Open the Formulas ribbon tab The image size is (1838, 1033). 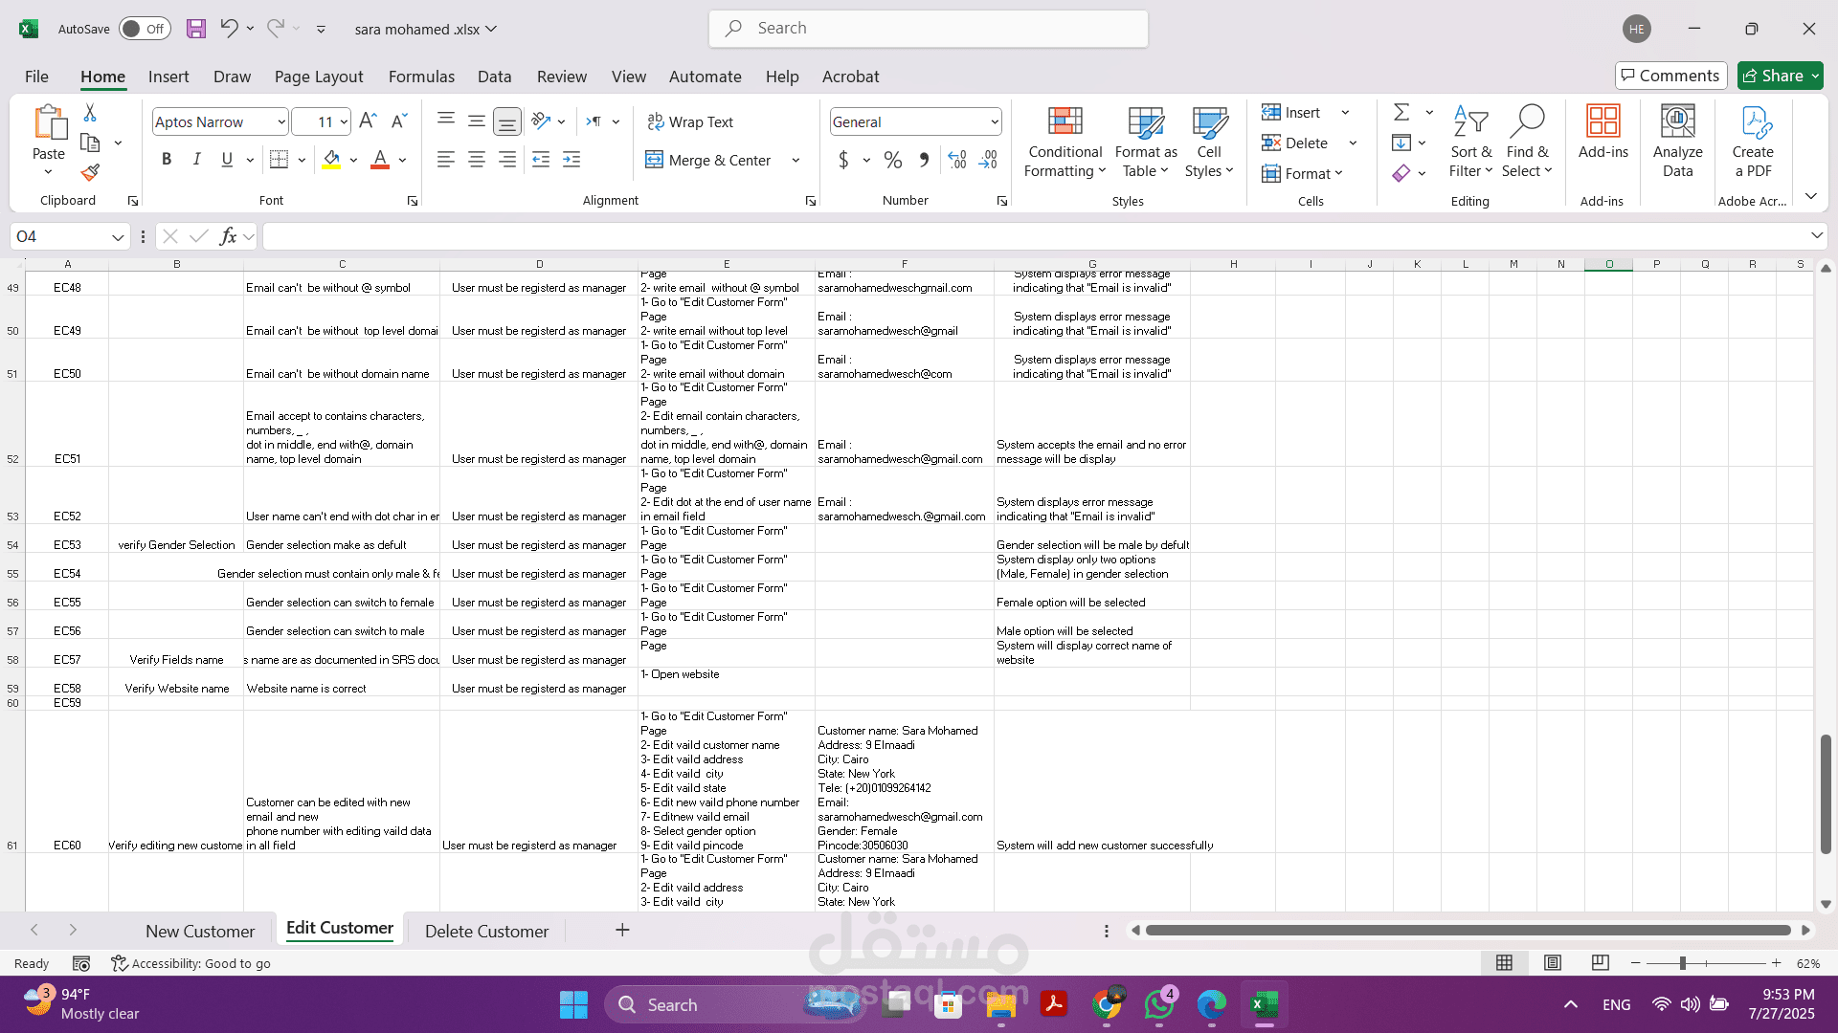click(421, 77)
